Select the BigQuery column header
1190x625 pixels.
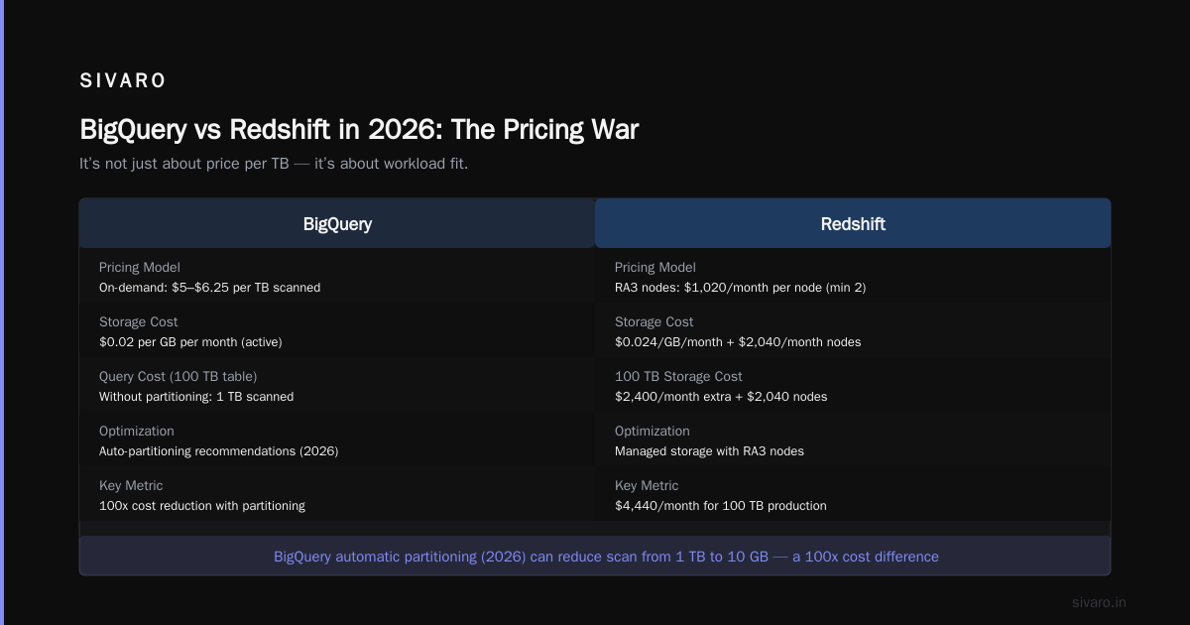(x=337, y=223)
